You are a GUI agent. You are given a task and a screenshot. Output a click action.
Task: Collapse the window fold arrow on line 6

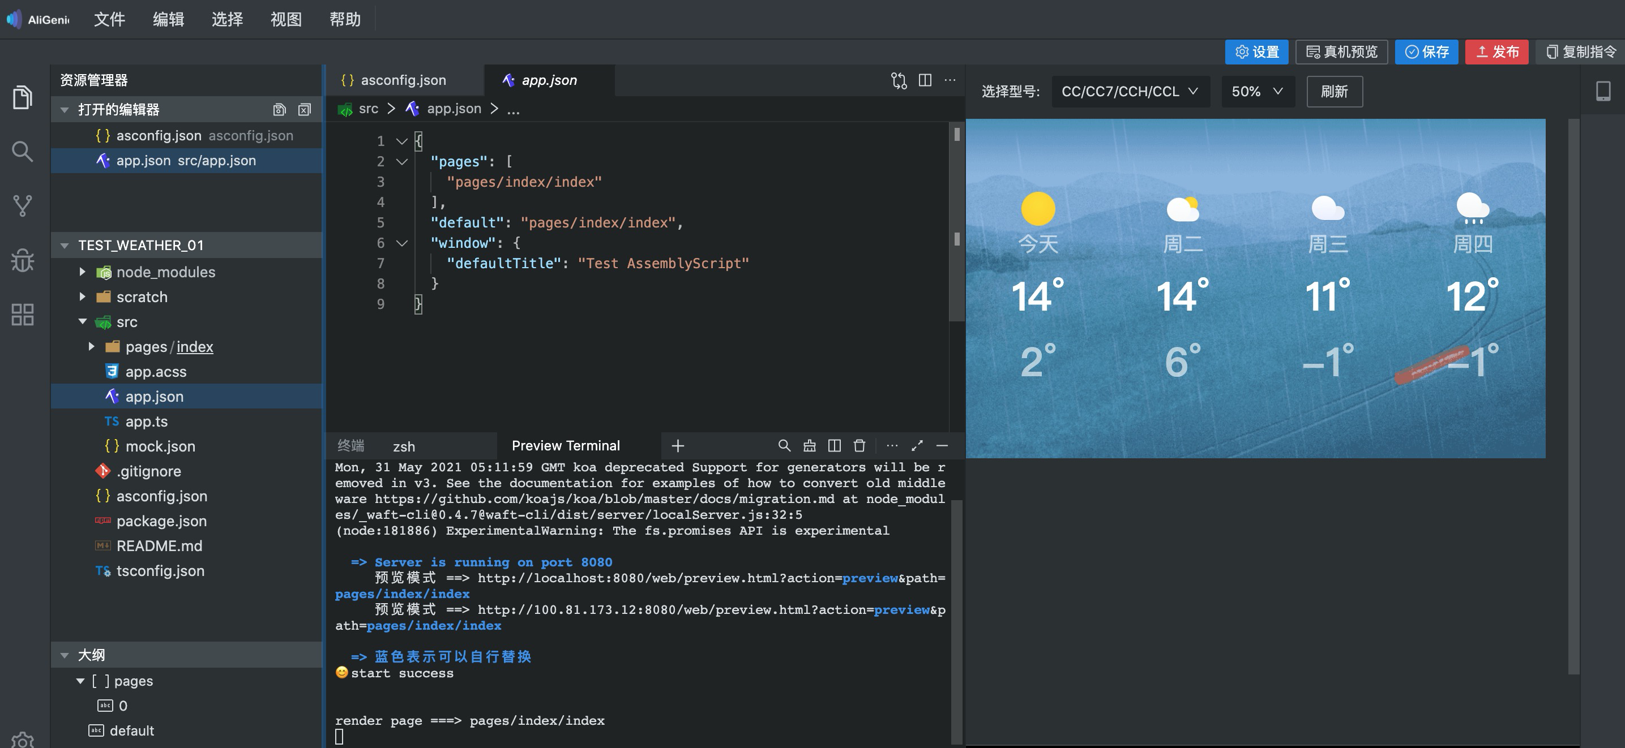click(402, 243)
